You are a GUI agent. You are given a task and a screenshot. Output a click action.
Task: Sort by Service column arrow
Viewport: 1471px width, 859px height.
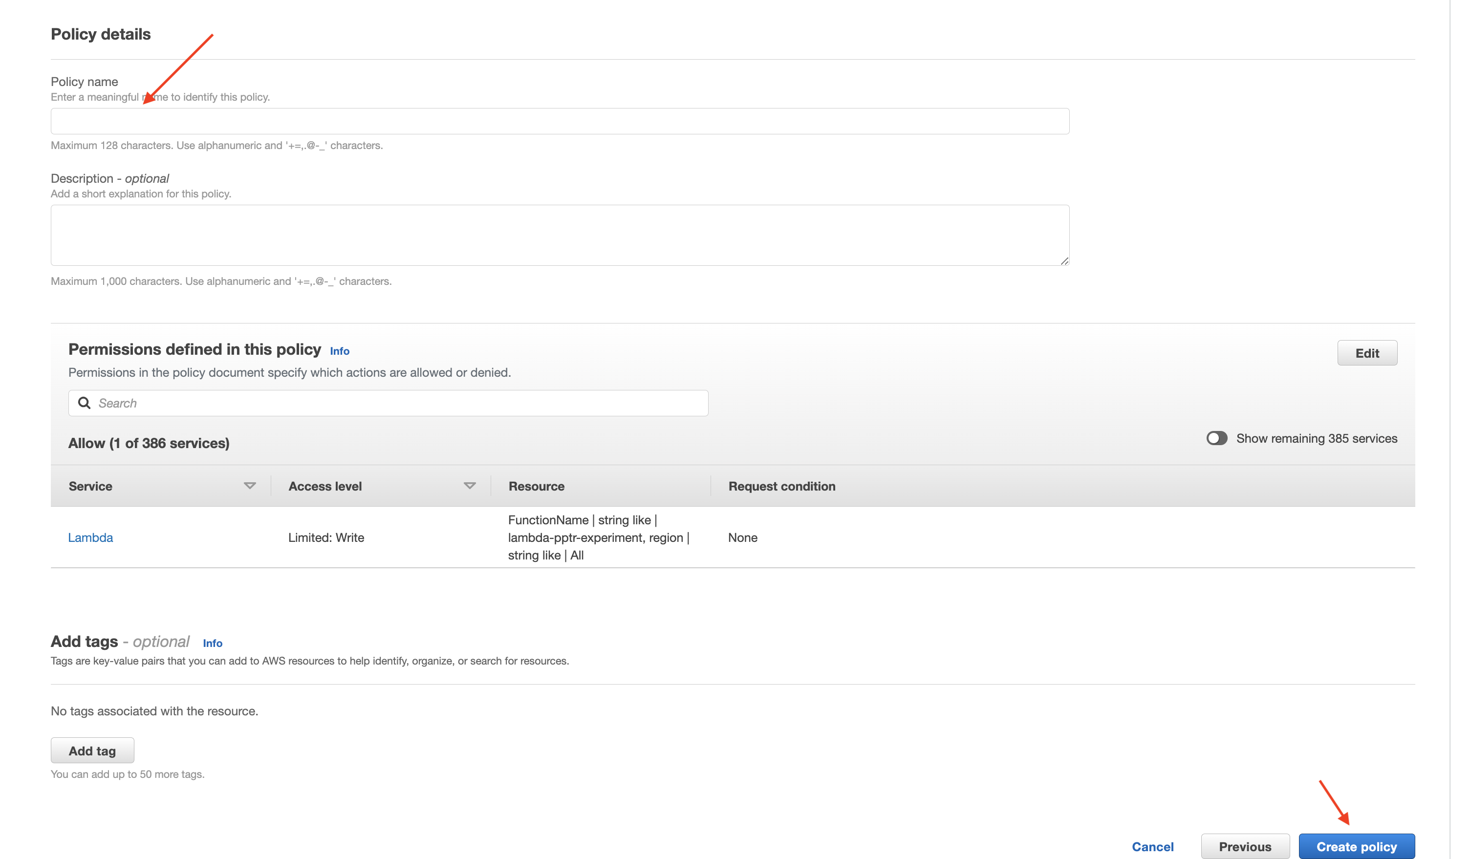click(x=249, y=486)
